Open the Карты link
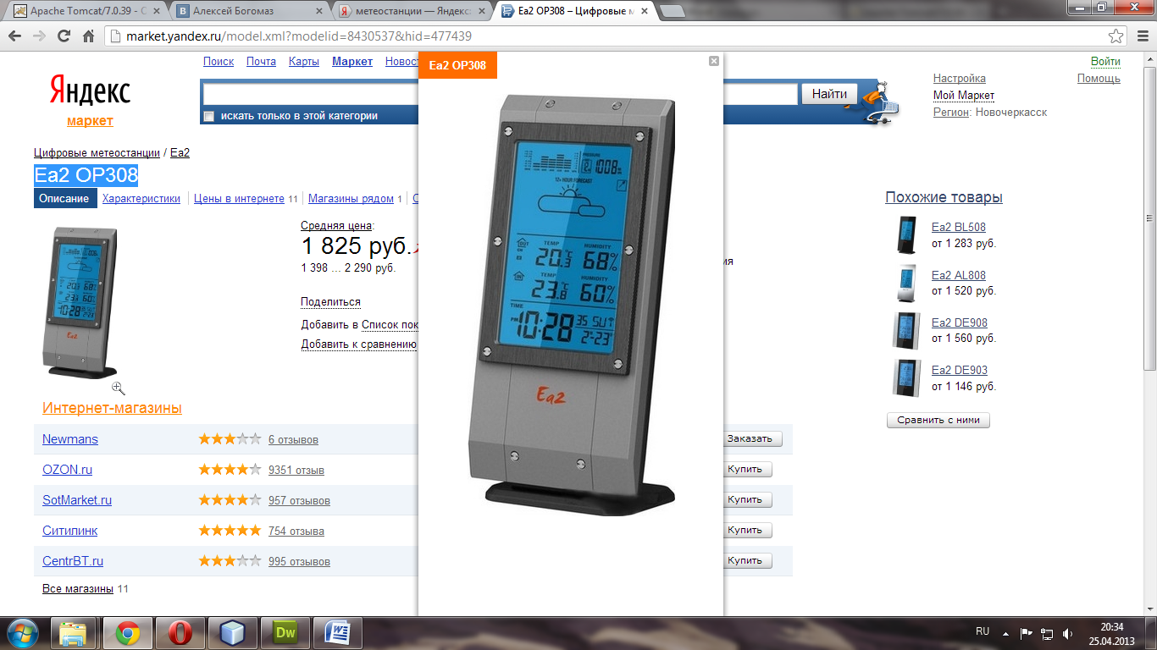1157x650 pixels. [304, 62]
